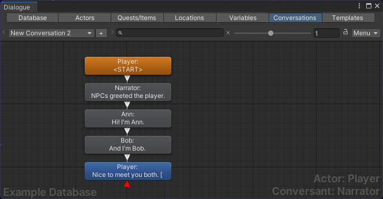Select the Bob dialogue node

tap(127, 145)
